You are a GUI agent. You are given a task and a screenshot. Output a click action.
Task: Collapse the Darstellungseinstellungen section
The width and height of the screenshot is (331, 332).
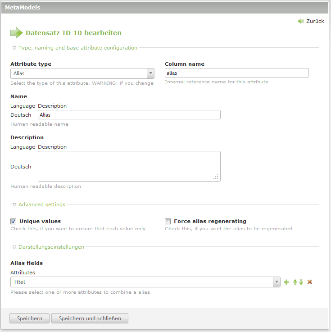tap(14, 247)
